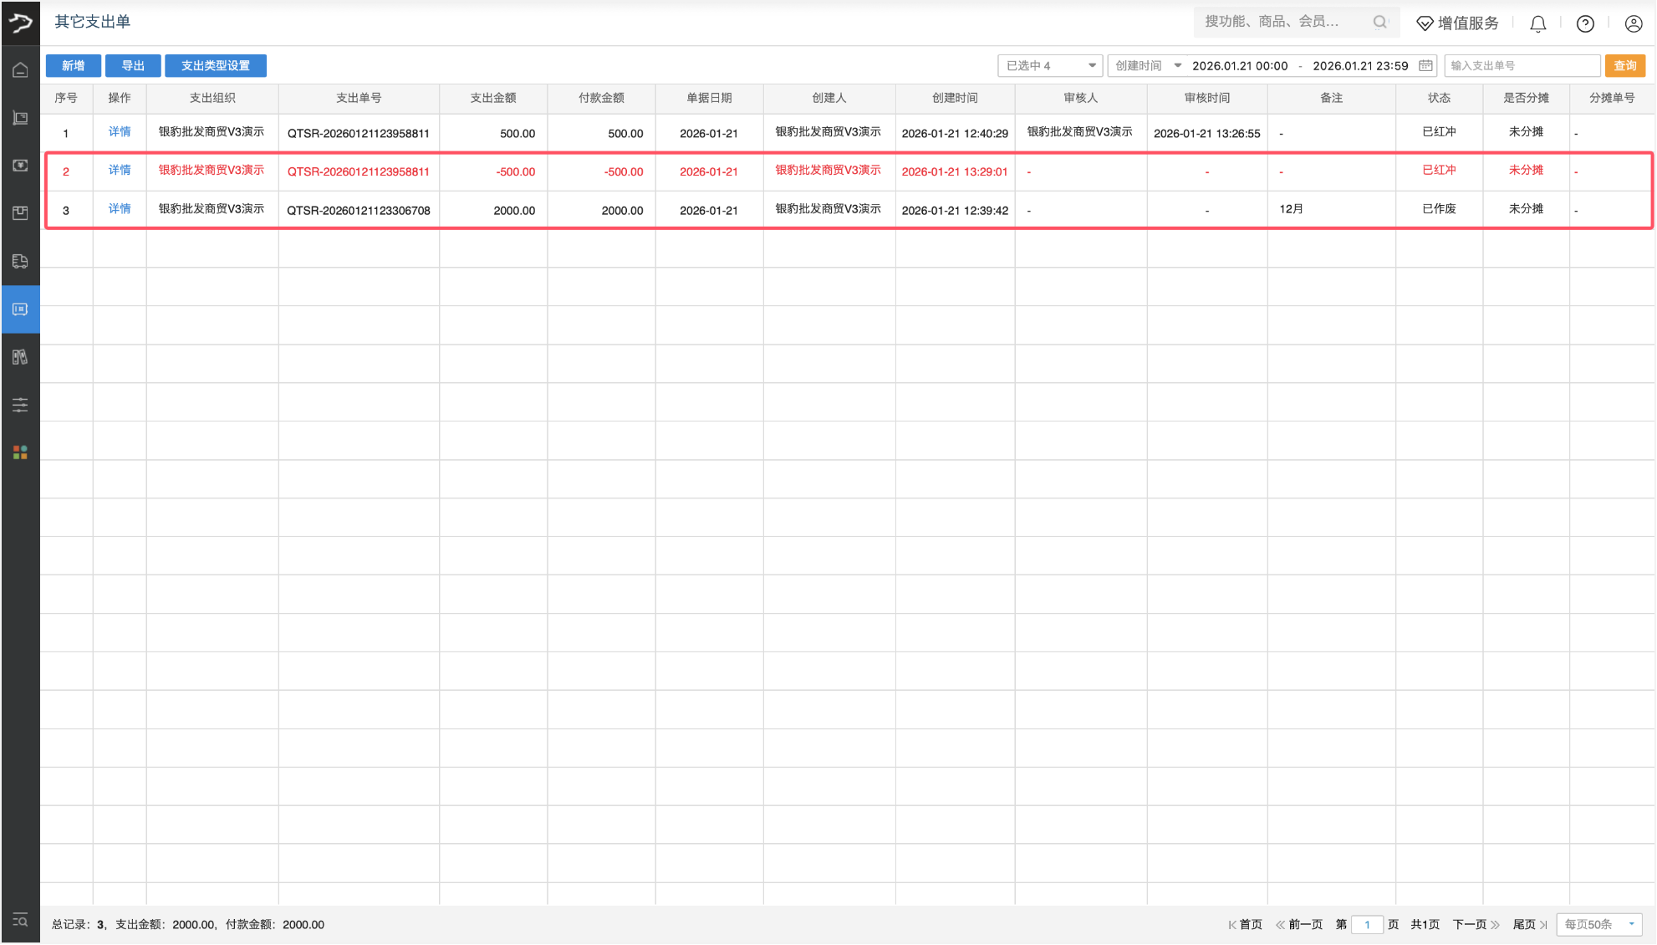Open 详情 link for row 3
This screenshot has height=945, width=1657.
(120, 208)
